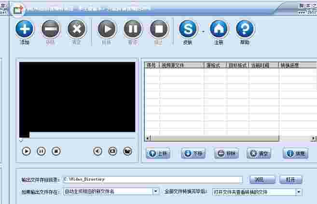317x204 pixels.
Task: Play the preview video
Action: pyautogui.click(x=26, y=151)
